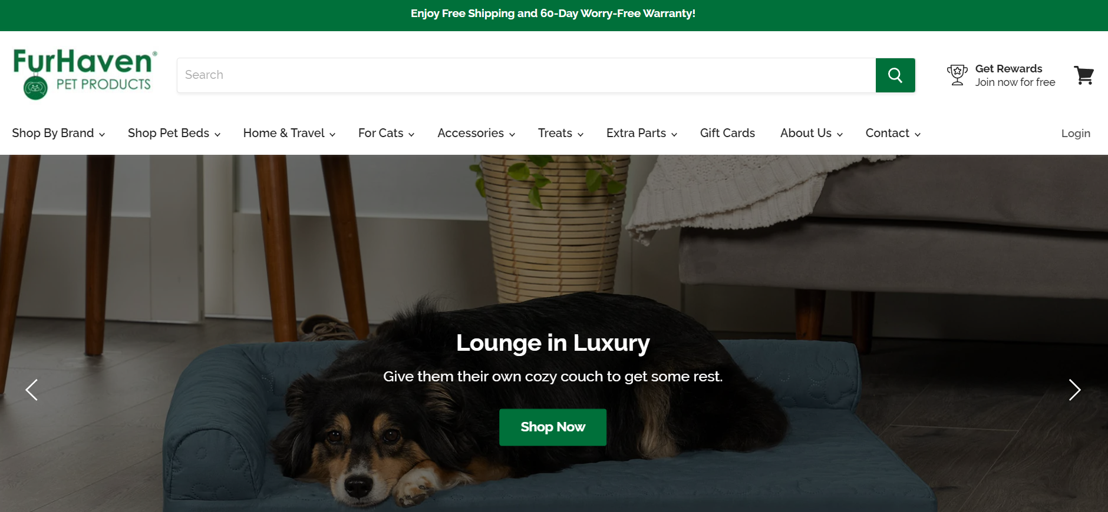Open the Accessories dropdown menu
Viewport: 1108px width, 512px height.
point(476,133)
